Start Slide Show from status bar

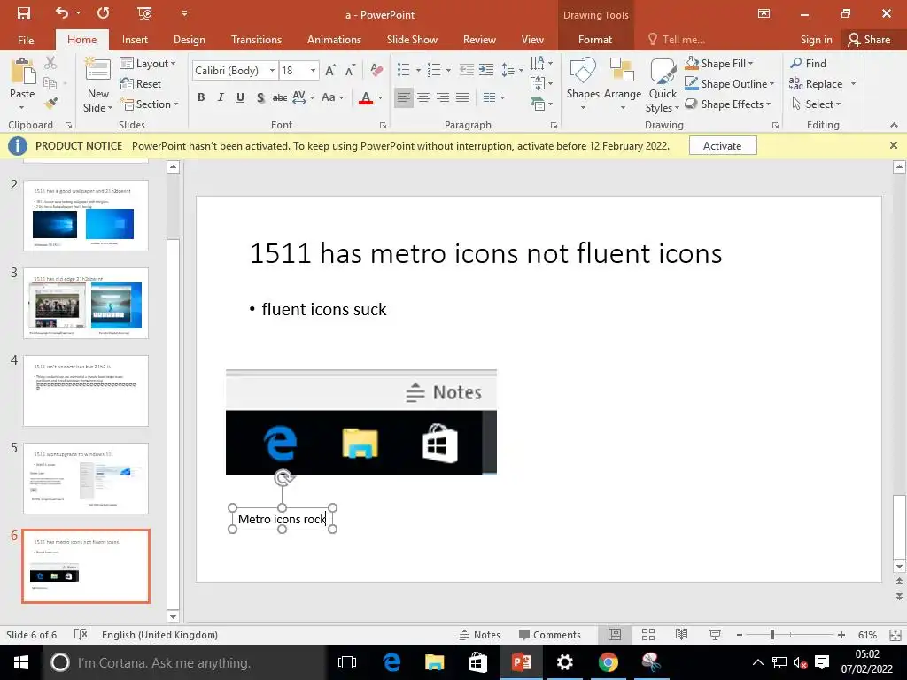pyautogui.click(x=715, y=635)
